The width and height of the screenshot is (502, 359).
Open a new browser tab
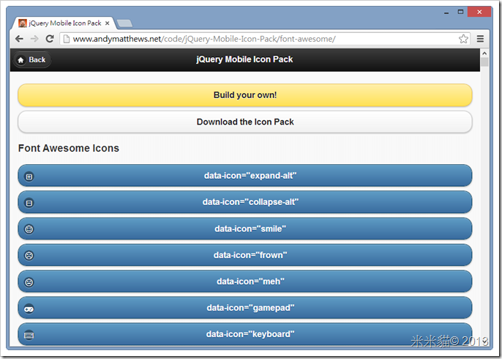124,23
